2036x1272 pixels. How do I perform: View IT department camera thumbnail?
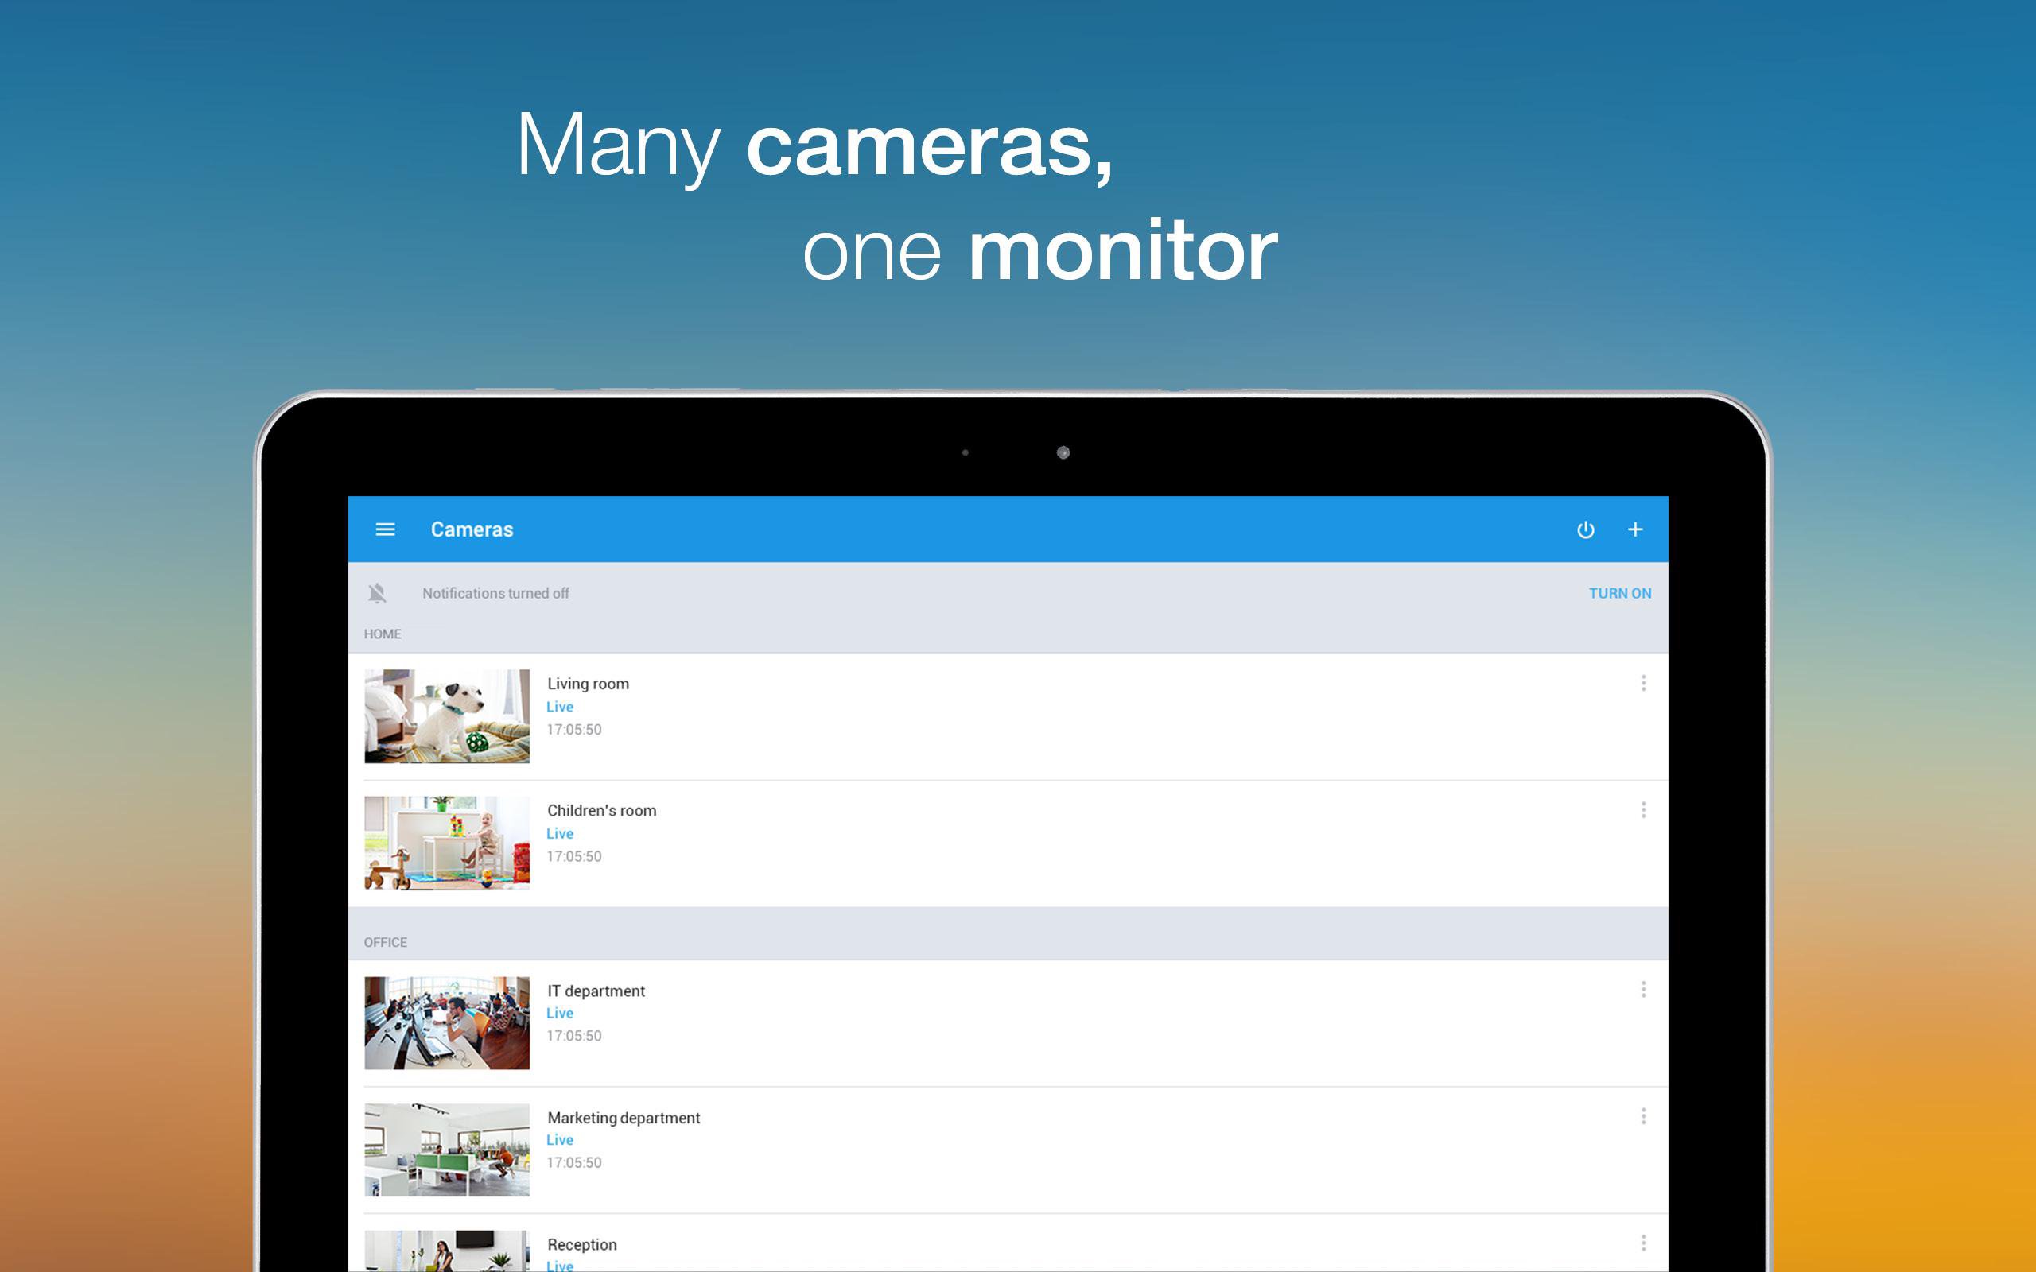click(x=447, y=1022)
